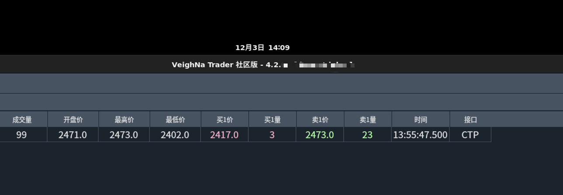Viewport: 563px width, 195px height.
Task: Click the 开盘价 column header
Action: coord(73,120)
